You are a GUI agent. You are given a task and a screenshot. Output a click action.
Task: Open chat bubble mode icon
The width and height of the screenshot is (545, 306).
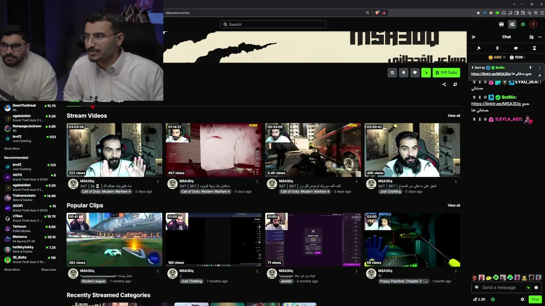tap(516, 48)
